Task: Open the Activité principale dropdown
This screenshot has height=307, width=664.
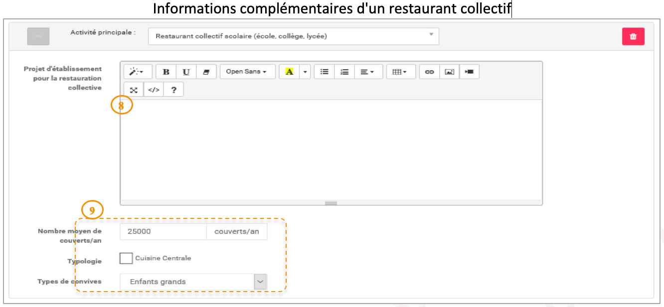Action: 293,36
